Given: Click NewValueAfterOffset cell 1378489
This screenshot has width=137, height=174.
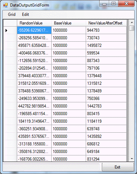Looking at the screenshot, I should coord(106,91).
